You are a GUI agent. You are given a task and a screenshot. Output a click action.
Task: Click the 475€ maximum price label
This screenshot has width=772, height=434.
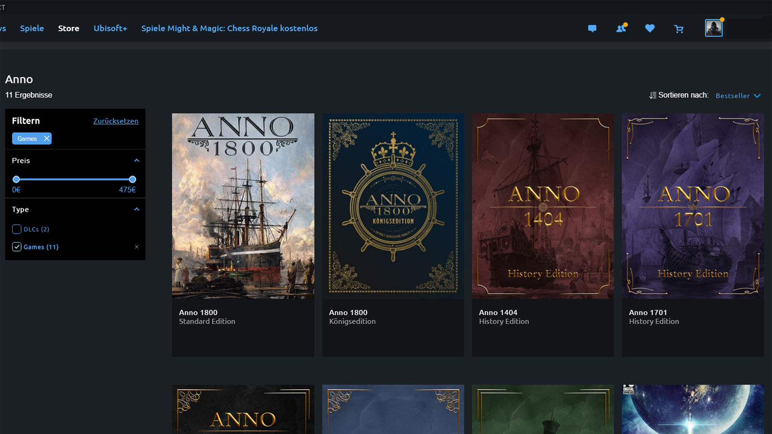[x=127, y=190]
